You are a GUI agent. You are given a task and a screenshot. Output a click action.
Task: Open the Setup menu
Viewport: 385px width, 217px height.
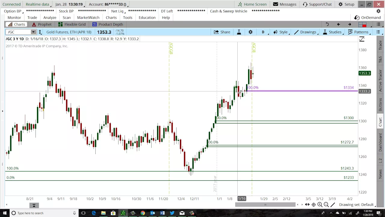click(346, 4)
